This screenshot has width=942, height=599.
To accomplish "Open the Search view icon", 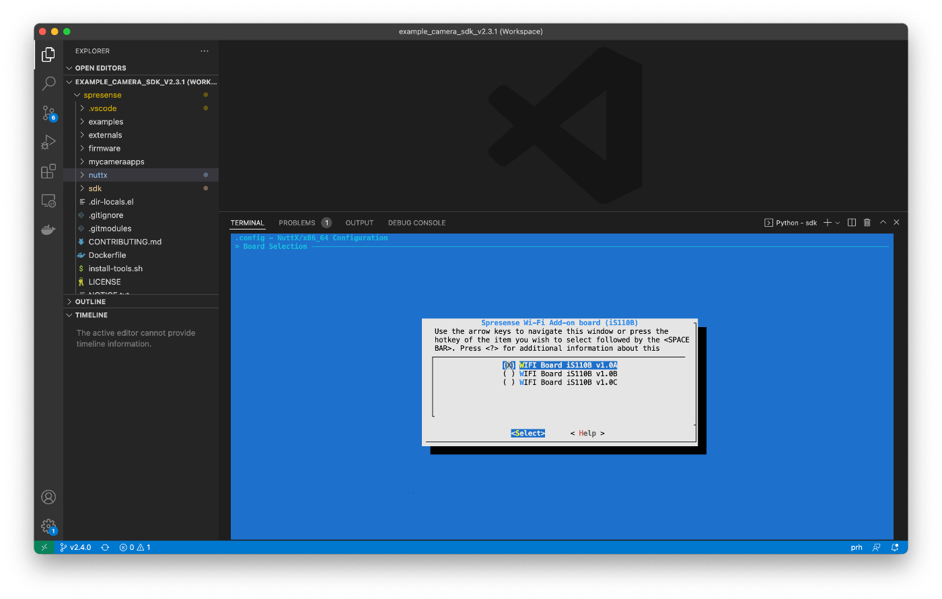I will pos(48,83).
